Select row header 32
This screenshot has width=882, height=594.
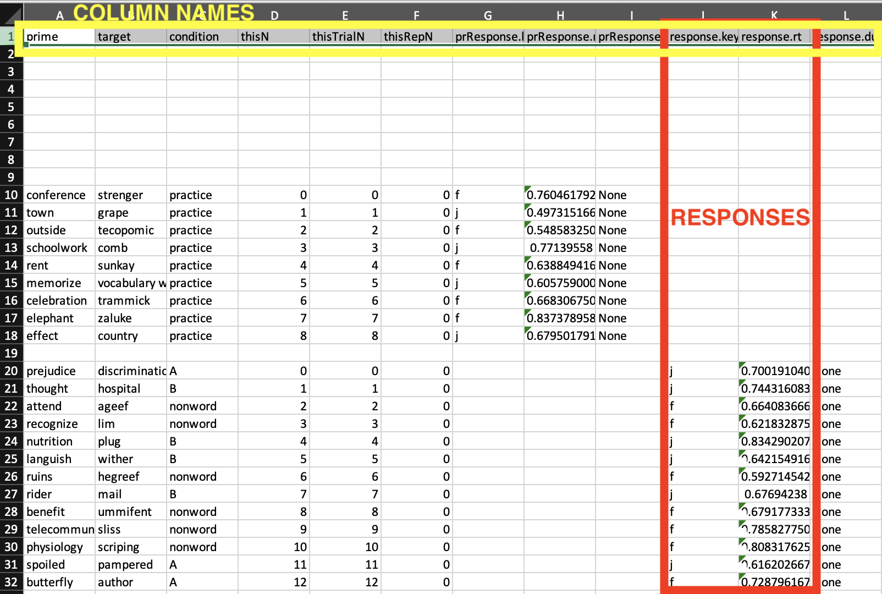pos(11,582)
